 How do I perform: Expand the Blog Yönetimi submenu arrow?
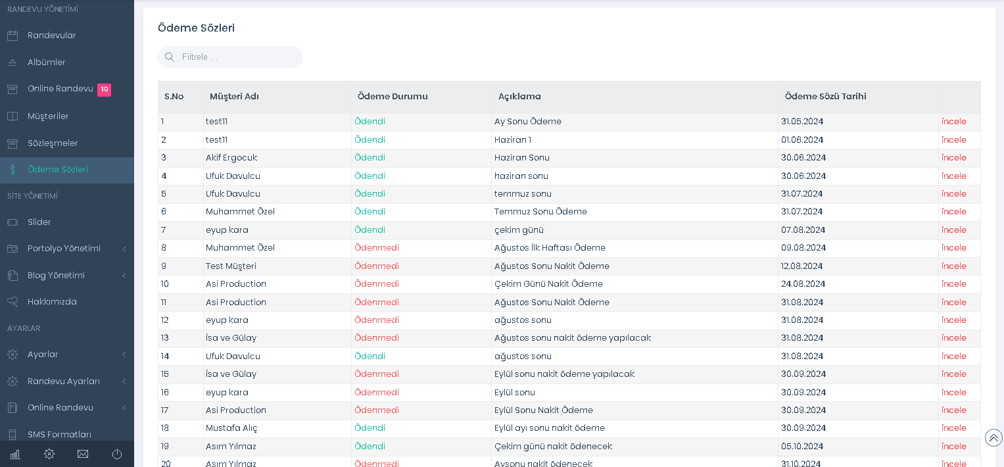(124, 276)
